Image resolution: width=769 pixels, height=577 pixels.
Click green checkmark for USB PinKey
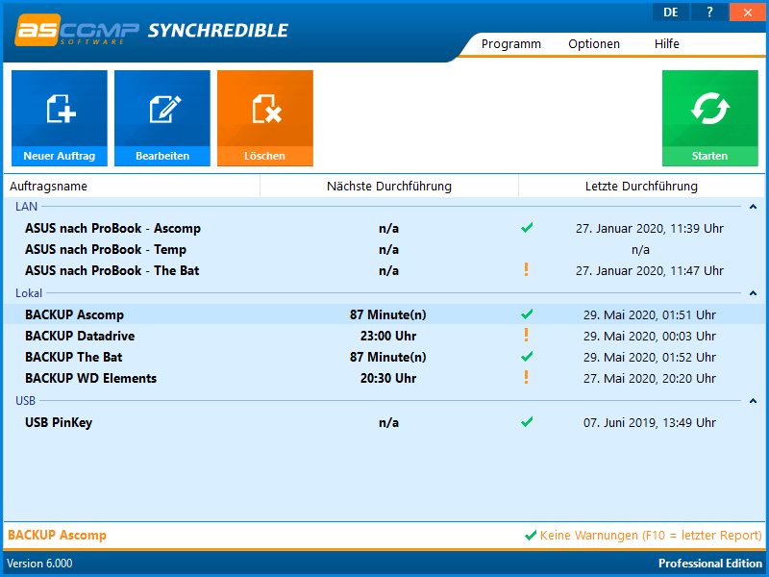click(526, 422)
